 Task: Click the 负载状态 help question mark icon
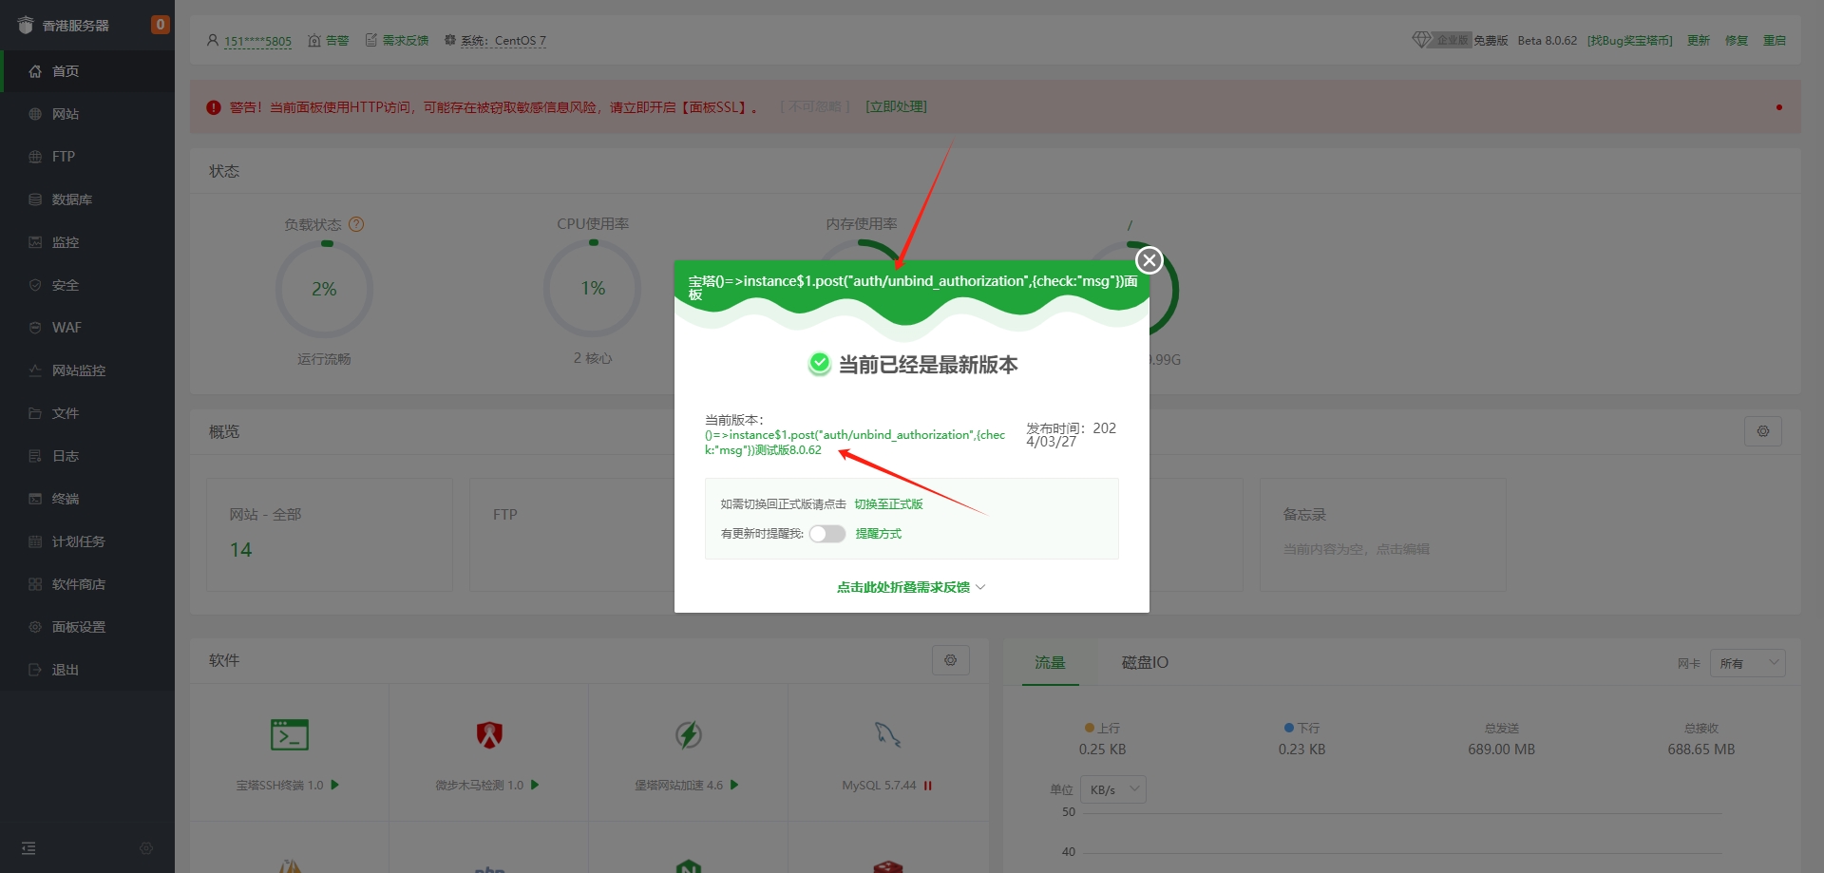point(356,224)
